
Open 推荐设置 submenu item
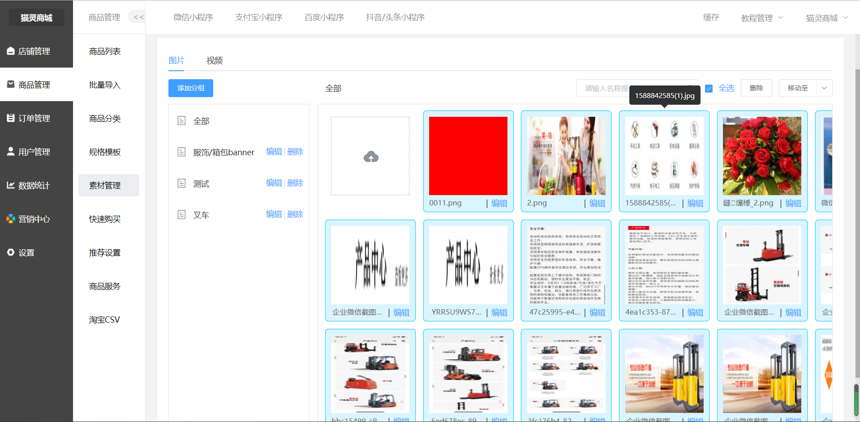coord(105,253)
